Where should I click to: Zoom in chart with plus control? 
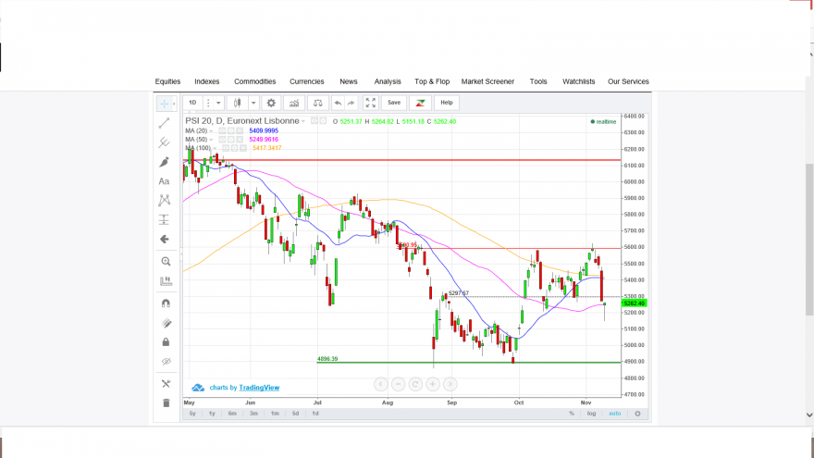pyautogui.click(x=433, y=384)
